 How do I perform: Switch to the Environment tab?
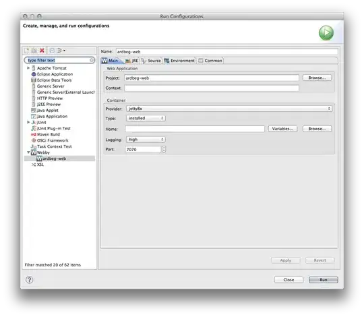pos(179,61)
